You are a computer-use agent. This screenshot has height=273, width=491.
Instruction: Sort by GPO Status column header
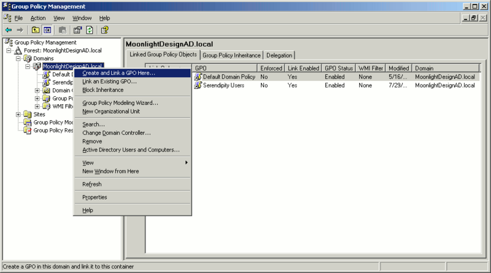tap(339, 68)
